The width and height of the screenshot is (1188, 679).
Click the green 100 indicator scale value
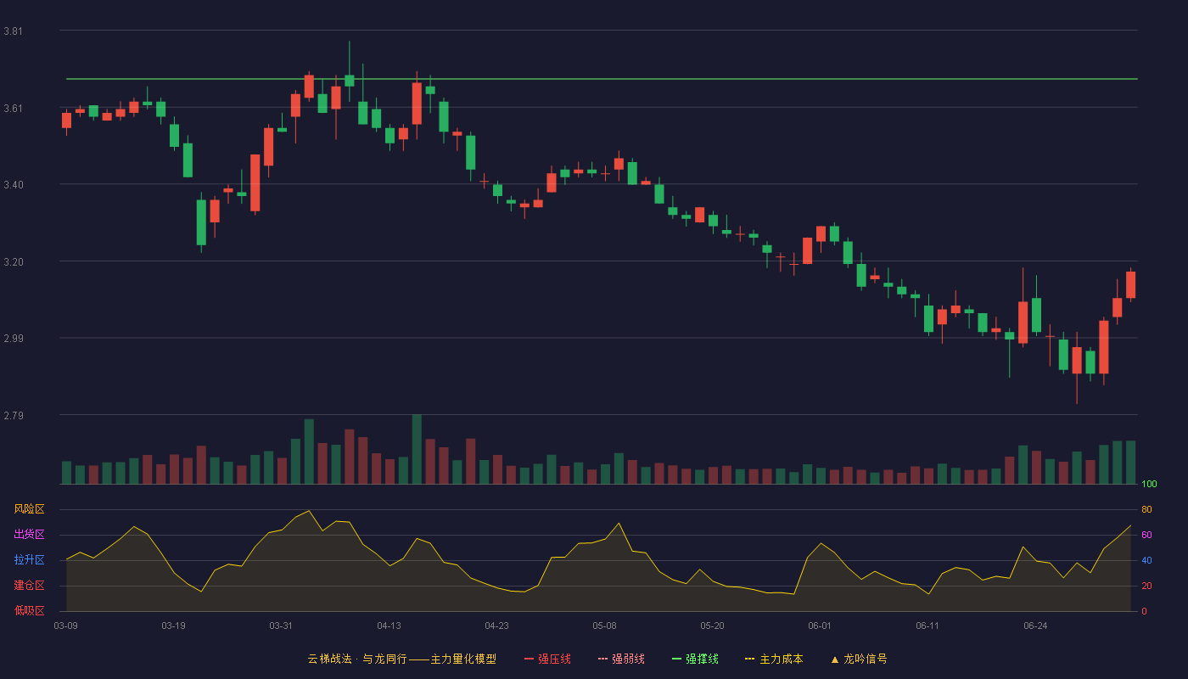(1149, 485)
